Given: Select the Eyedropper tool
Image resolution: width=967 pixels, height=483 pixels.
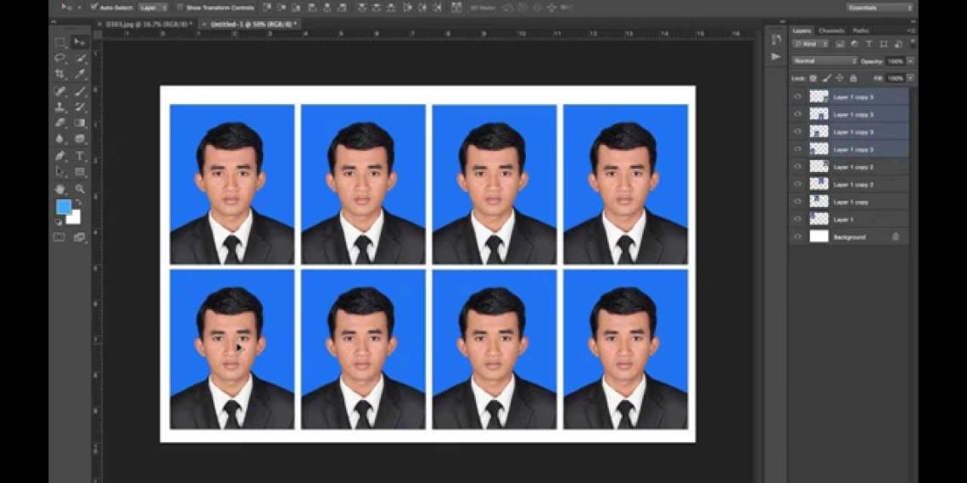Looking at the screenshot, I should pos(80,74).
